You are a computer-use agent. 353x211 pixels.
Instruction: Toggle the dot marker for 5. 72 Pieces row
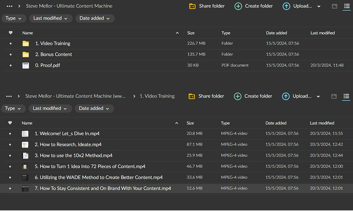[x=10, y=167]
